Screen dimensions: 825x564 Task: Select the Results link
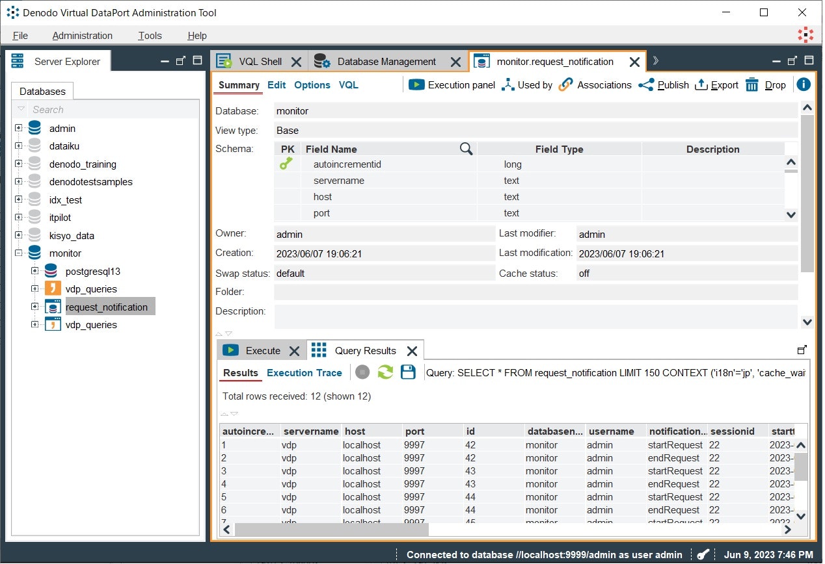(x=241, y=373)
